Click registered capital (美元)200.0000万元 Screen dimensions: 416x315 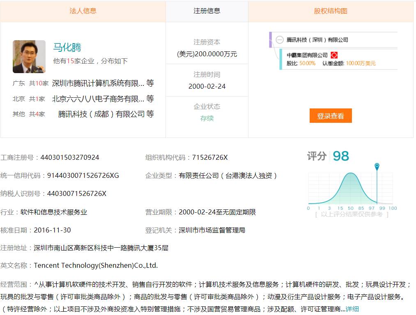[x=207, y=54]
